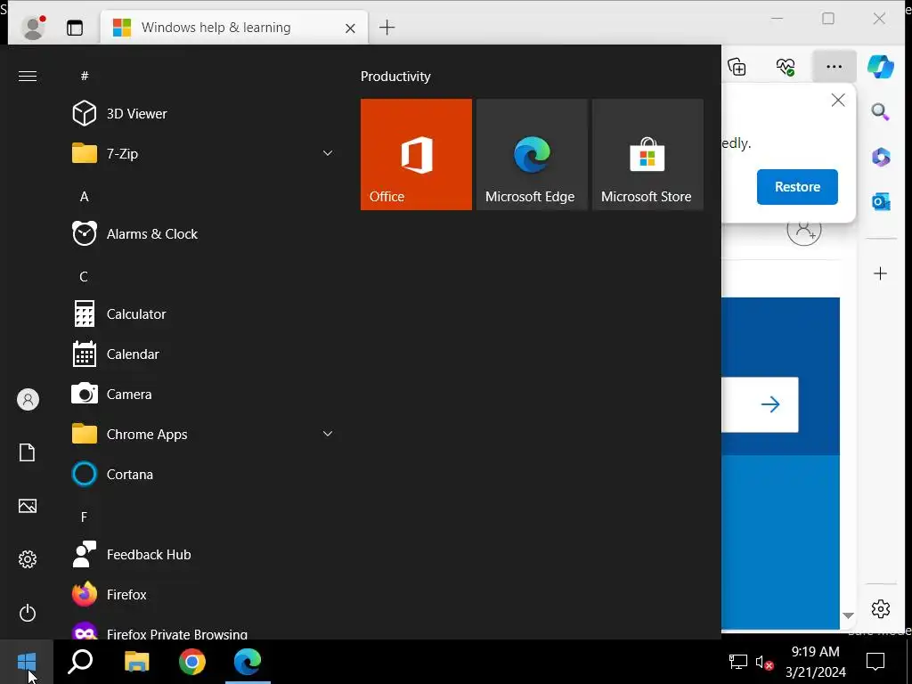Open the Copilot icon in Edge

pyautogui.click(x=881, y=67)
